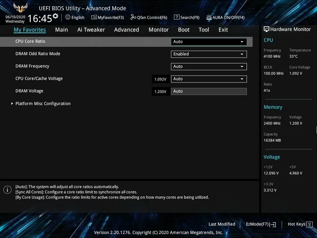Click the TUF Gaming logo
This screenshot has width=317, height=238.
[20, 8]
